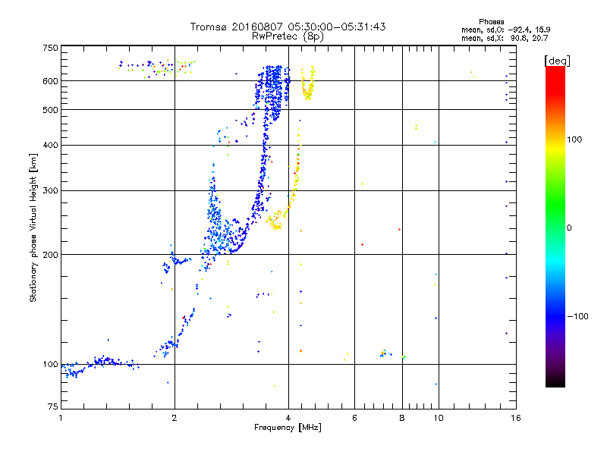Click the yellow 100 region of the colorbar
Image resolution: width=607 pixels, height=455 pixels.
point(555,140)
